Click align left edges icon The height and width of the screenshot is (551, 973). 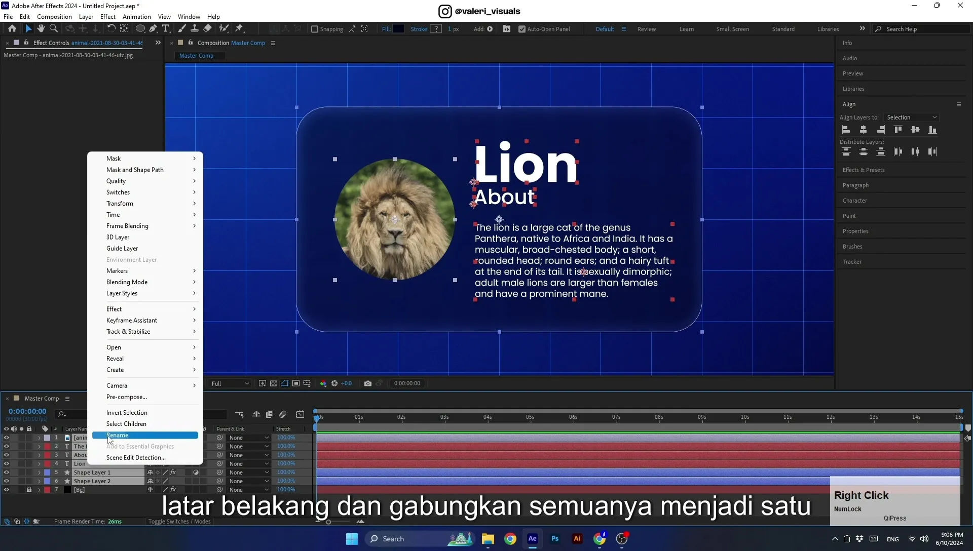846,130
